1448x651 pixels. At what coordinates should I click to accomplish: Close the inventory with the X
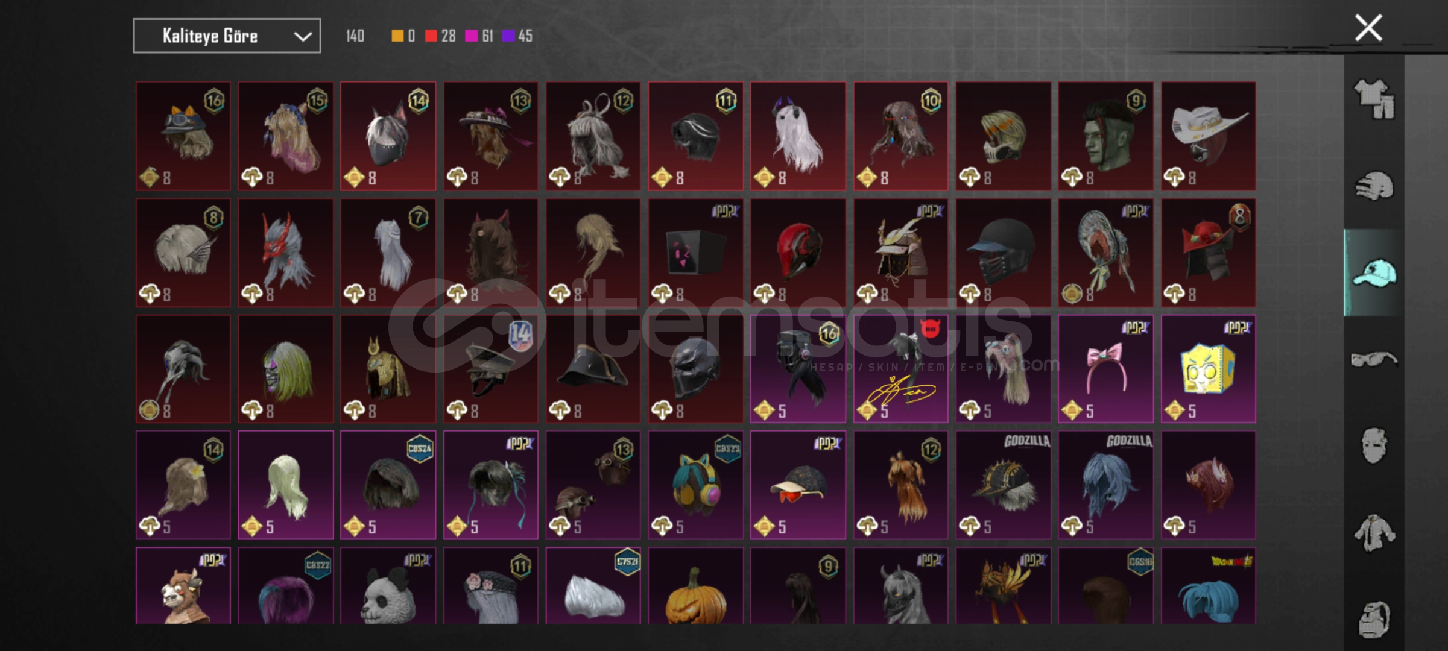[x=1368, y=28]
